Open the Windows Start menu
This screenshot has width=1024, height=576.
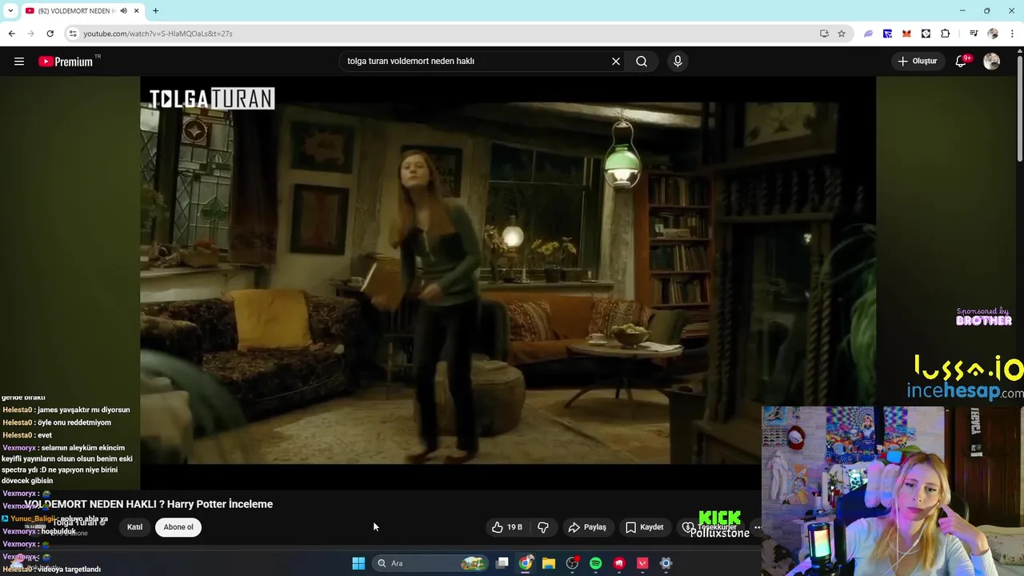point(358,563)
